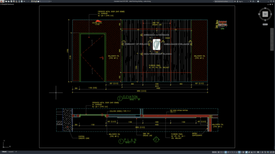Click the MODEL space status bar button
The width and height of the screenshot is (275, 154).
214,152
